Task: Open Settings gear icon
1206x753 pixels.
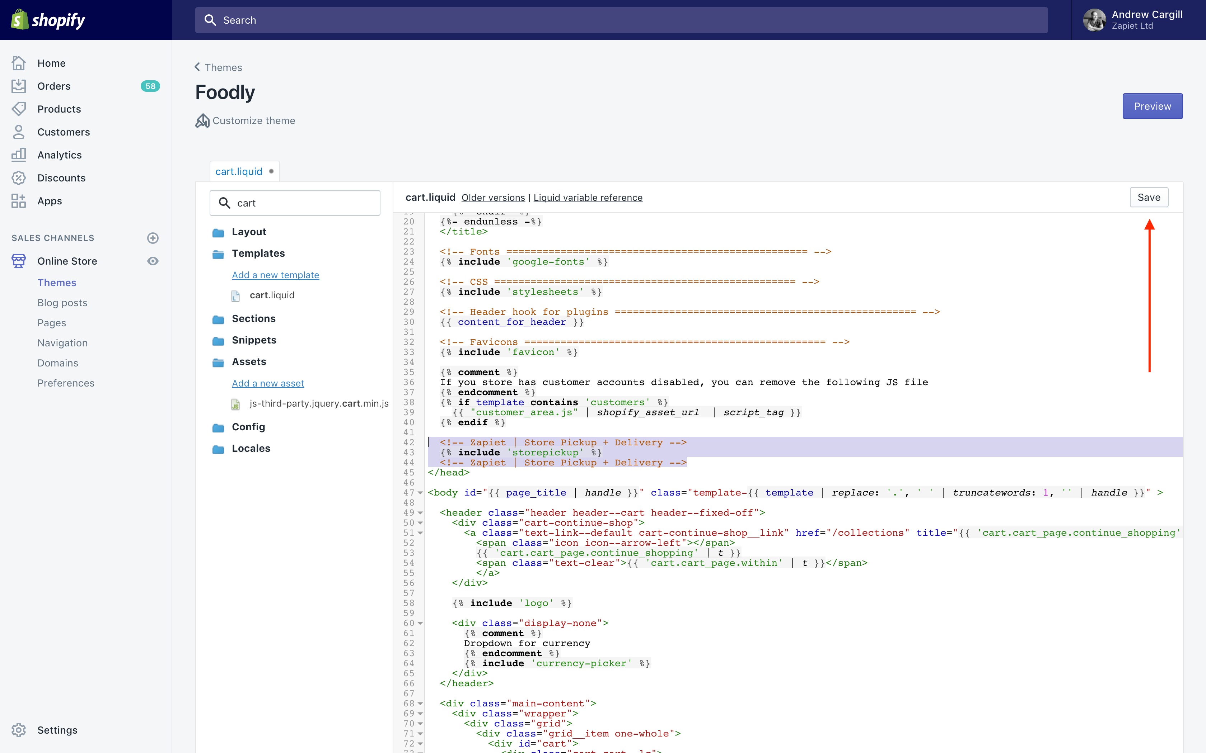Action: 19,730
